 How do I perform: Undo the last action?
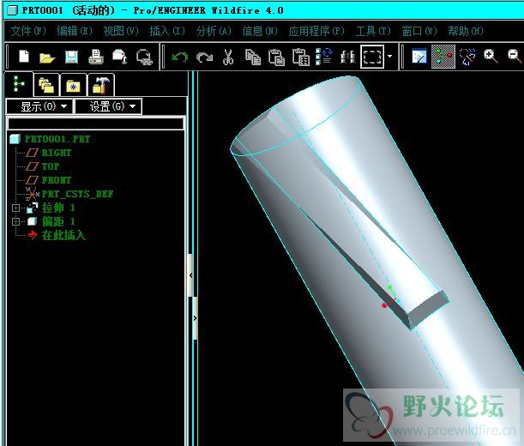pos(180,57)
